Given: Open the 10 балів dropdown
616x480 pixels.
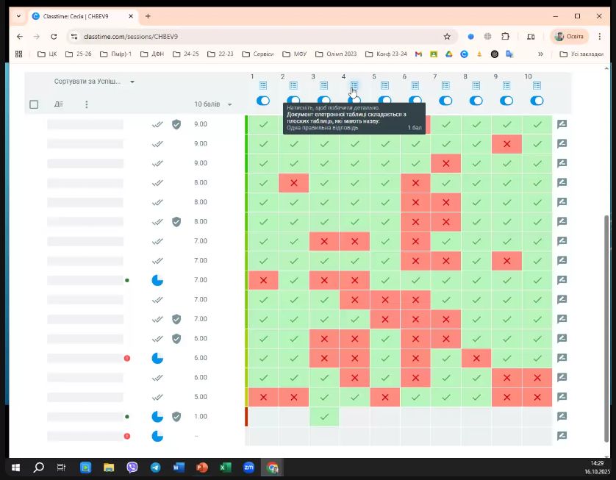Looking at the screenshot, I should click(213, 104).
